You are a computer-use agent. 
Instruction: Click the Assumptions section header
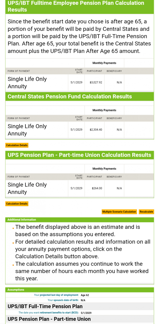click(80, 290)
